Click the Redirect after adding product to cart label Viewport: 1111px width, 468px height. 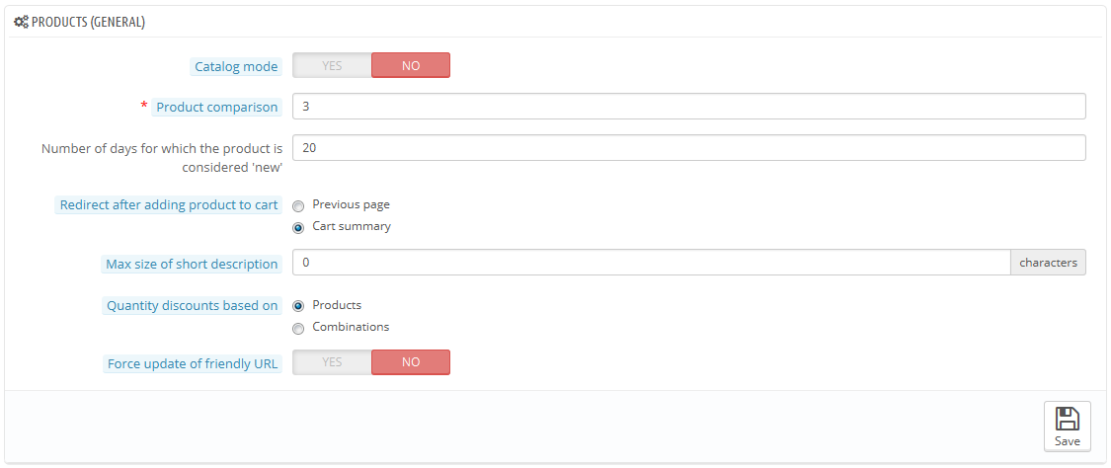[x=169, y=205]
